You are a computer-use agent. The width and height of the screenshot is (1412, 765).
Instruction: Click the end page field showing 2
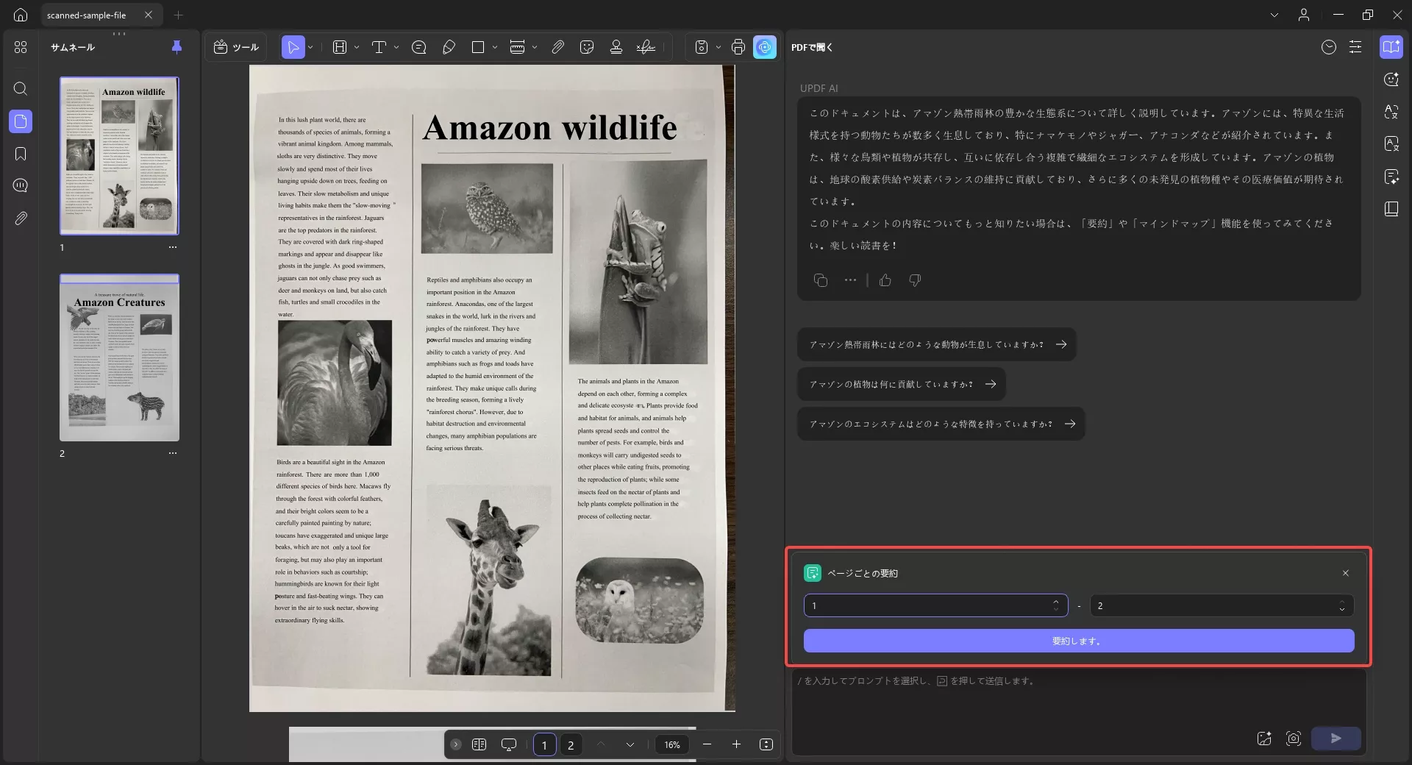coord(1222,605)
